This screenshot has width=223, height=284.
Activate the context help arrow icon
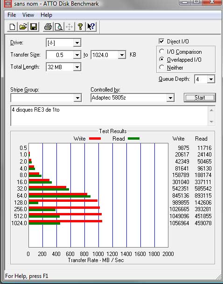tap(91, 27)
